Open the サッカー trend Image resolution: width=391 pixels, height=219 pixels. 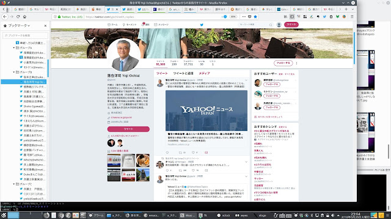(x=258, y=178)
